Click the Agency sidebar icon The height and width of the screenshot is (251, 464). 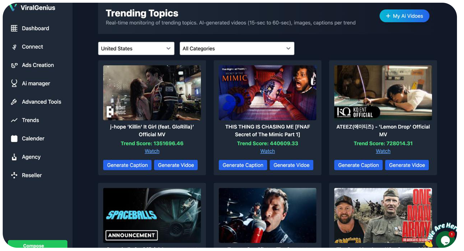(14, 157)
